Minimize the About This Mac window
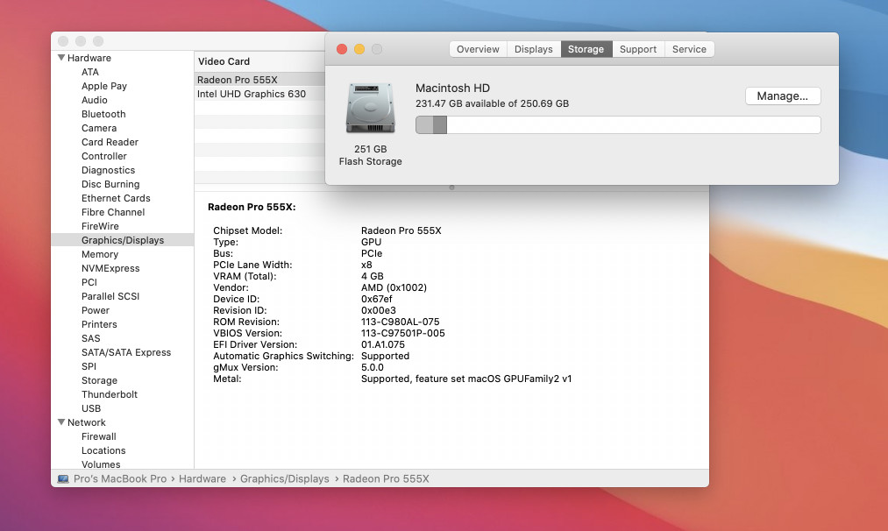Image resolution: width=888 pixels, height=531 pixels. pos(359,49)
